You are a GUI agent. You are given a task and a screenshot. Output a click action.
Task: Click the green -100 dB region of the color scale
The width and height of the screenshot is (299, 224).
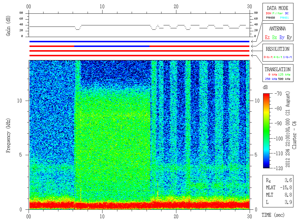[x=266, y=139]
